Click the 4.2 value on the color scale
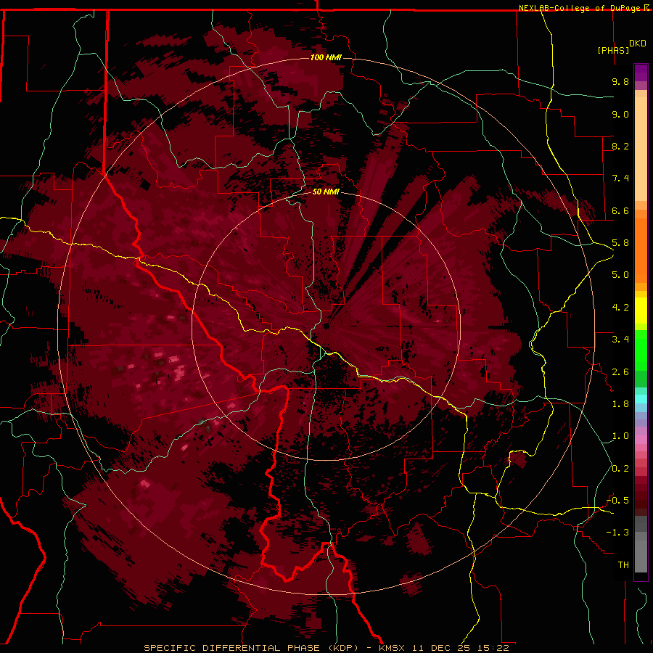The width and height of the screenshot is (653, 653). click(620, 308)
